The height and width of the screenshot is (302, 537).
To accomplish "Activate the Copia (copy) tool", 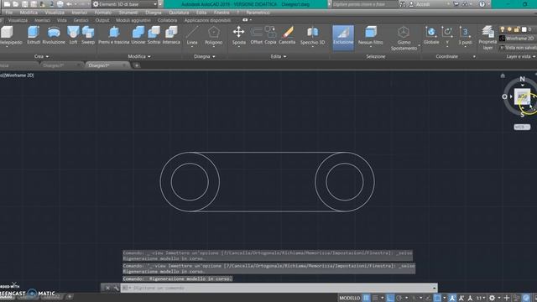I will pyautogui.click(x=270, y=35).
